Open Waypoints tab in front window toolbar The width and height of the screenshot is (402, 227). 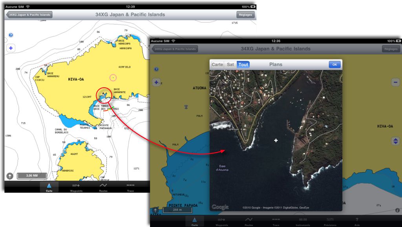point(221,222)
